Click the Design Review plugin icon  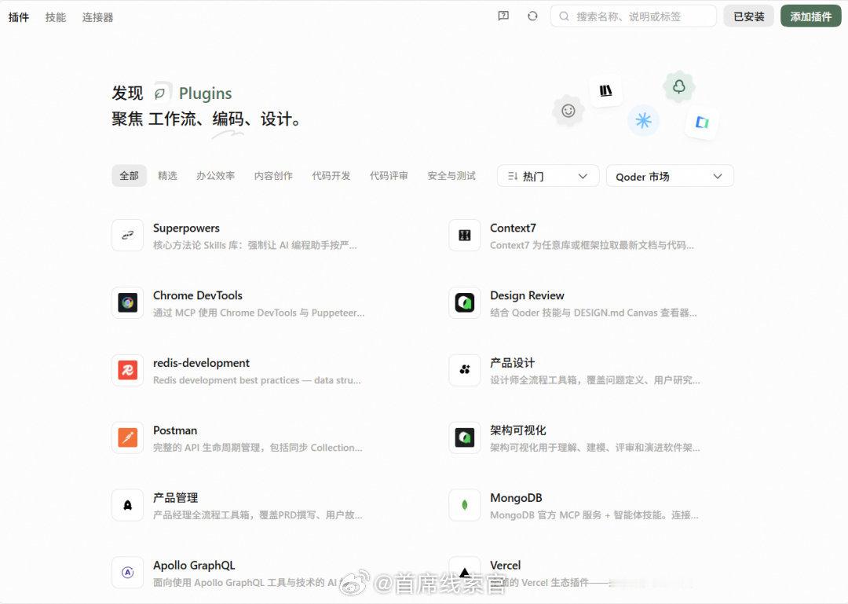[x=465, y=302]
